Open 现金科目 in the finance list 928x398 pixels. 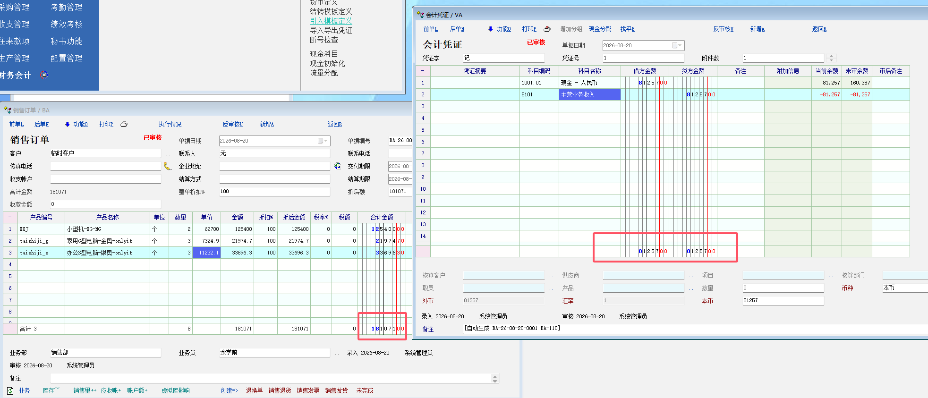[324, 54]
